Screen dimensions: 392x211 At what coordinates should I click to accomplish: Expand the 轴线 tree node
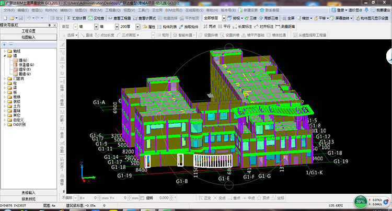point(5,51)
